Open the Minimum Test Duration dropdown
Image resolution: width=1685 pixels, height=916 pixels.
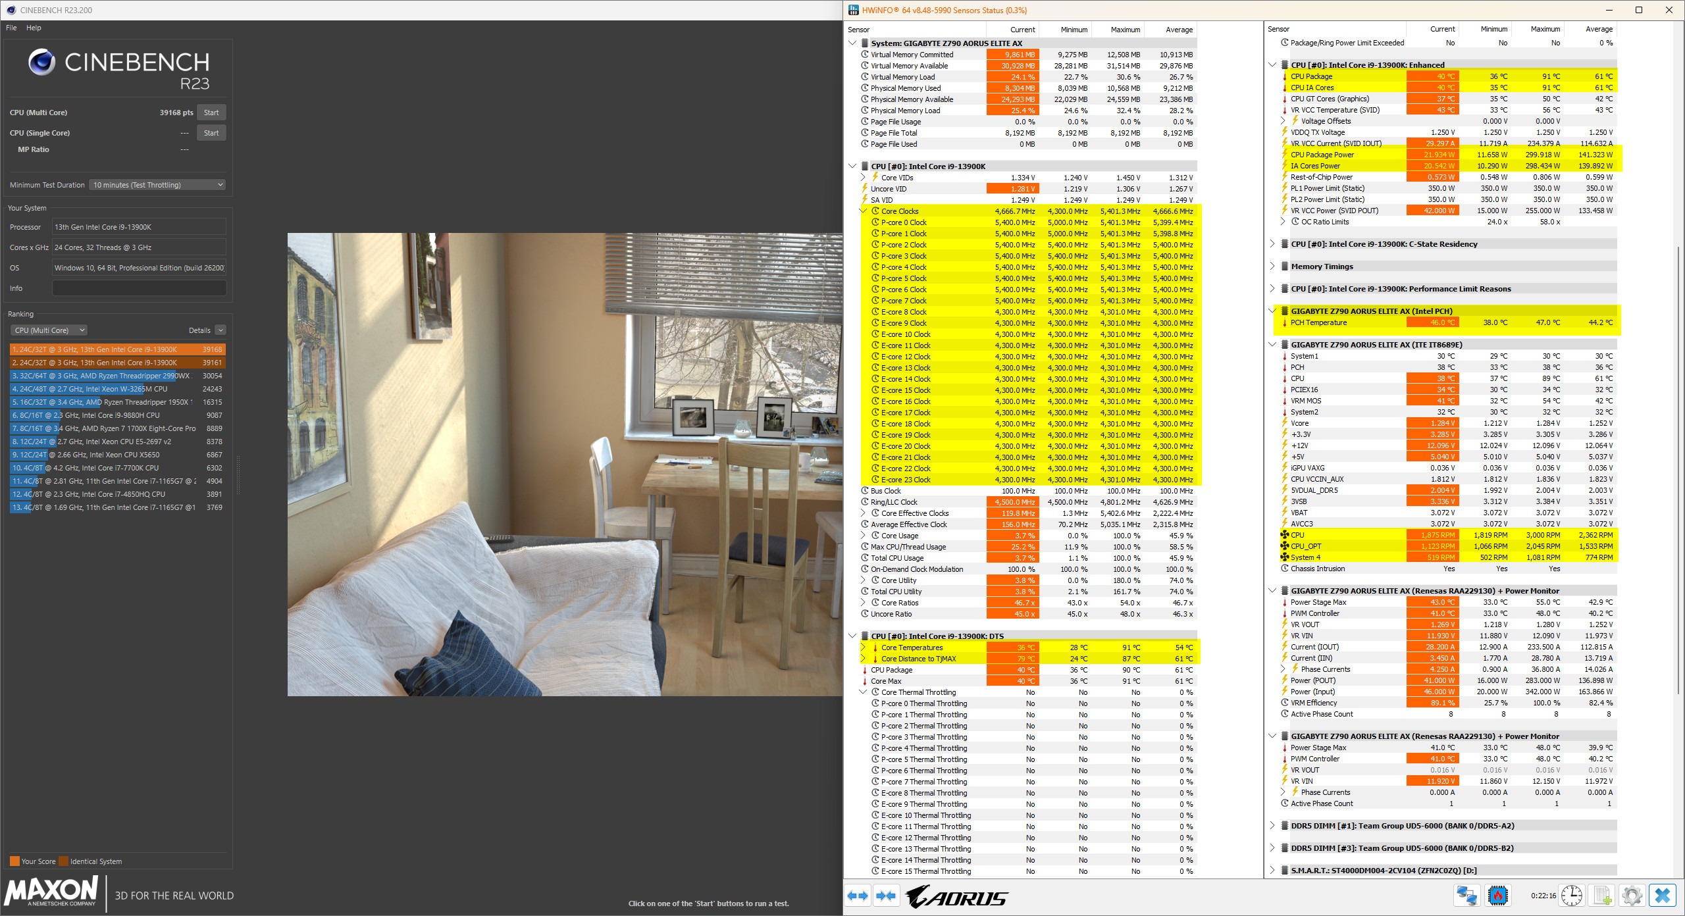157,185
